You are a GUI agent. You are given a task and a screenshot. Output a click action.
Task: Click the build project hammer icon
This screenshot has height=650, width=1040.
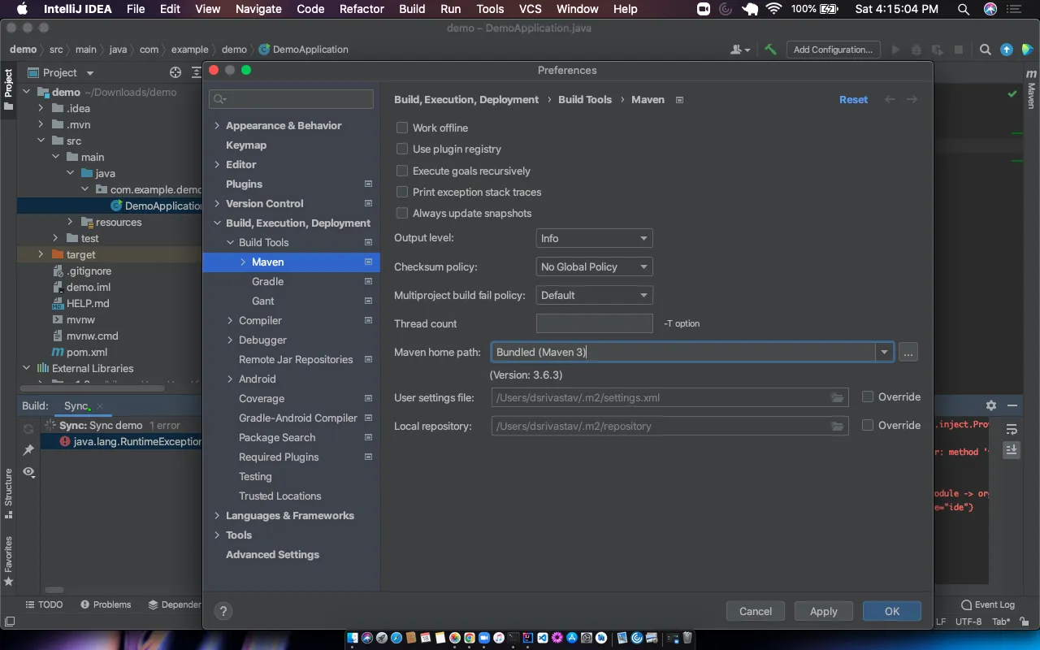point(770,50)
